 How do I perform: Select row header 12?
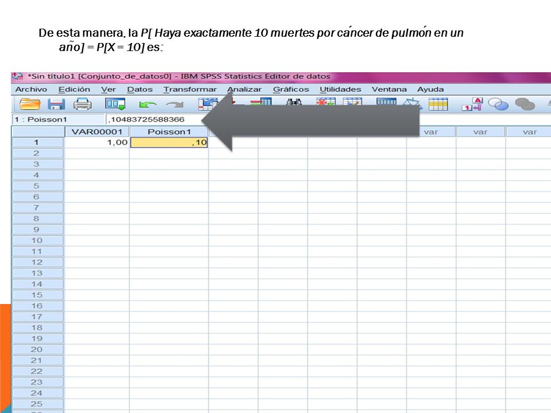click(x=38, y=262)
